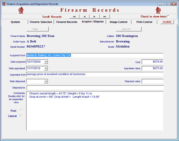Click the right red knight logo
Viewport: 179px width, 141px height.
(158, 10)
